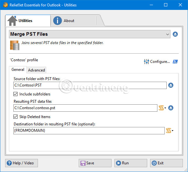This screenshot has width=188, height=172.
Task: Select the General tab
Action: click(18, 70)
